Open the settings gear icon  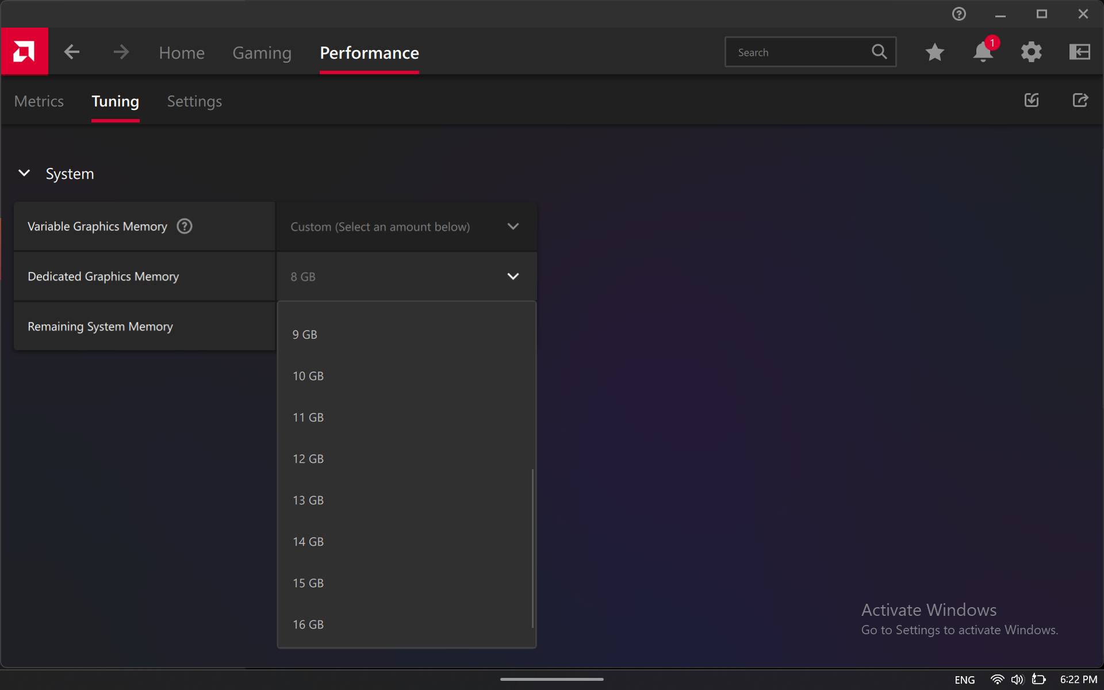point(1031,52)
